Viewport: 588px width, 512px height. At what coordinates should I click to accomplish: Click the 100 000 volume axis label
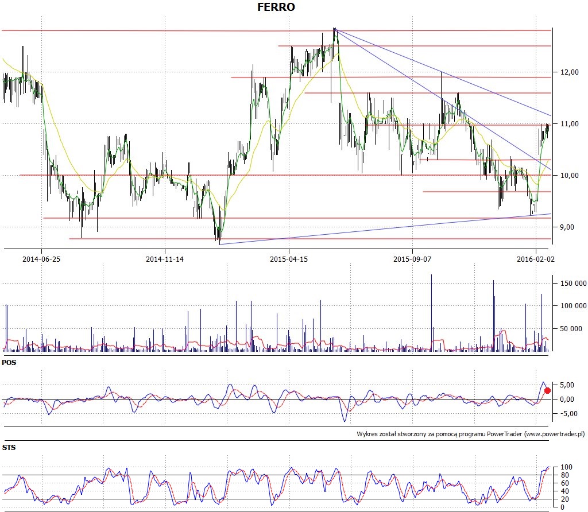574,306
